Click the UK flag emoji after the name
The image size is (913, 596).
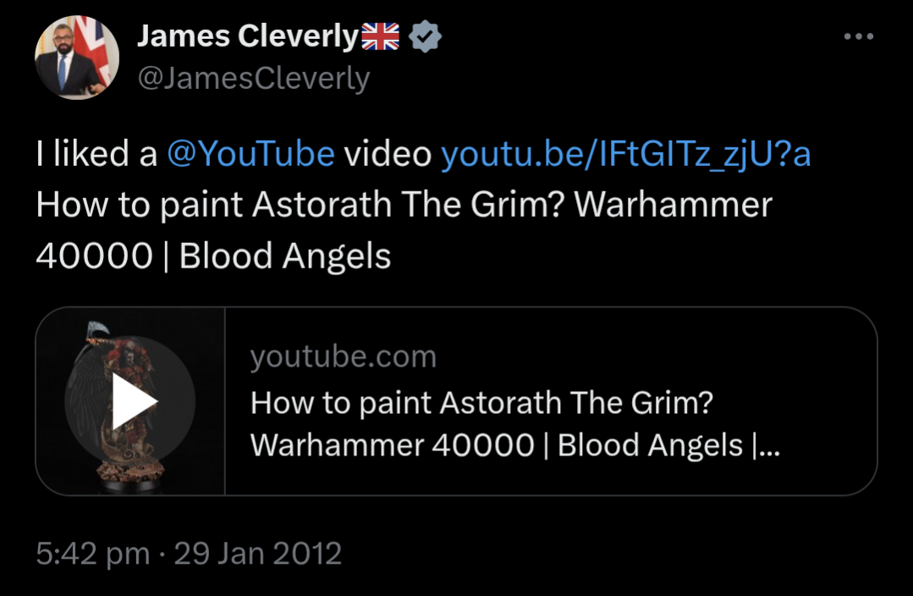pyautogui.click(x=380, y=36)
